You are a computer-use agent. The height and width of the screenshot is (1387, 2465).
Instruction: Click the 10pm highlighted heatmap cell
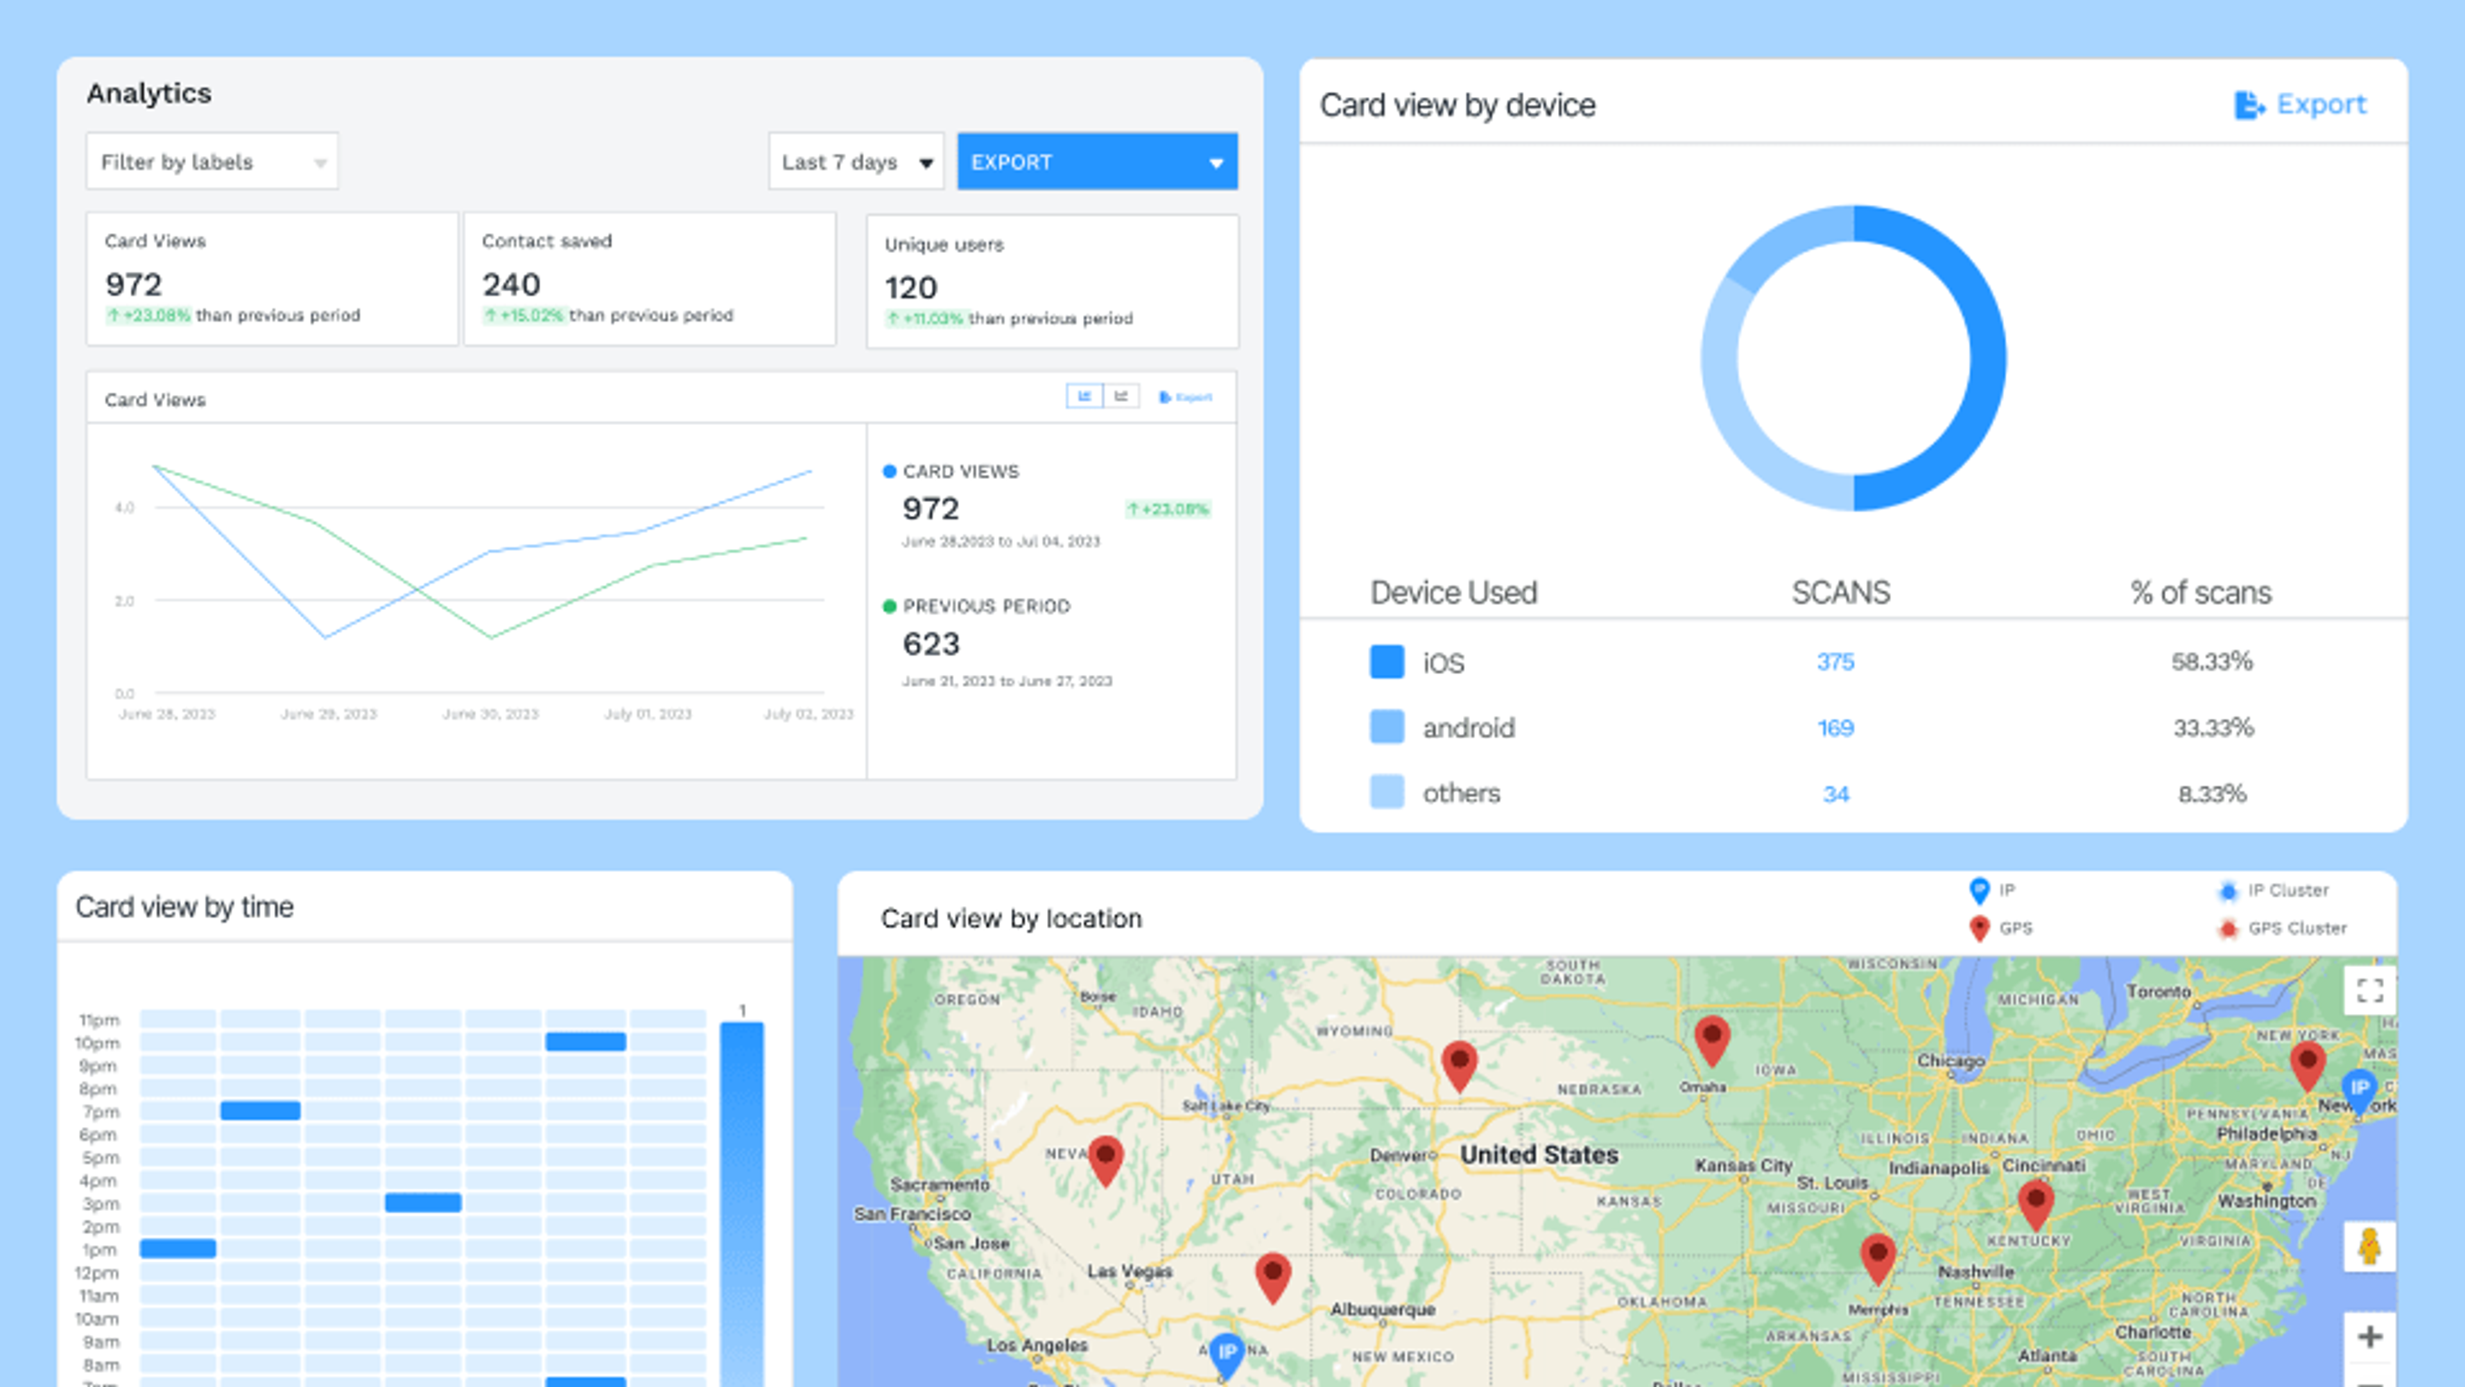coord(585,1042)
